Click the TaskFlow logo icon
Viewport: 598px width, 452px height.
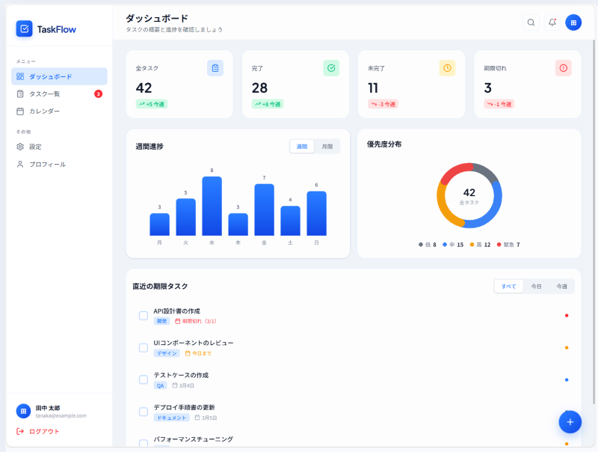(x=24, y=28)
